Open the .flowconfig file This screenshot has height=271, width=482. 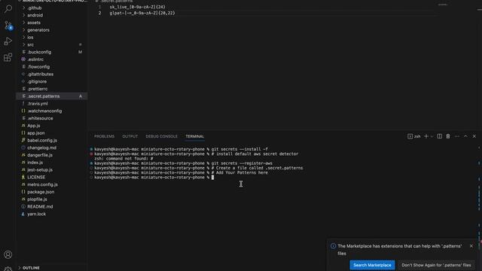tap(52, 67)
